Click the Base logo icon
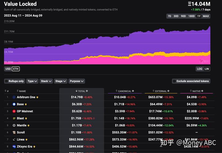222x153 pixels. [14, 104]
